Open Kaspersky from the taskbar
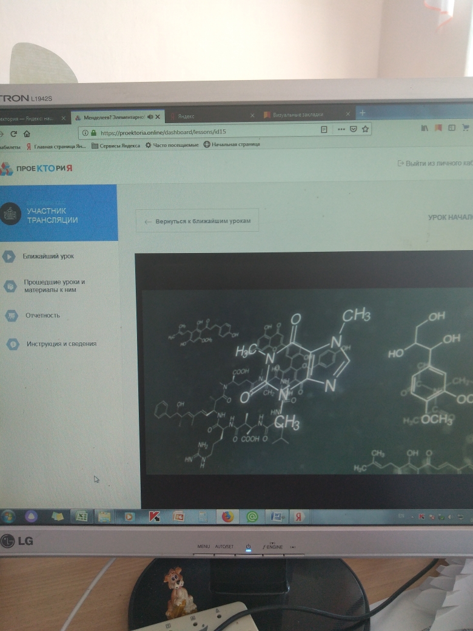473x631 pixels. pyautogui.click(x=154, y=517)
